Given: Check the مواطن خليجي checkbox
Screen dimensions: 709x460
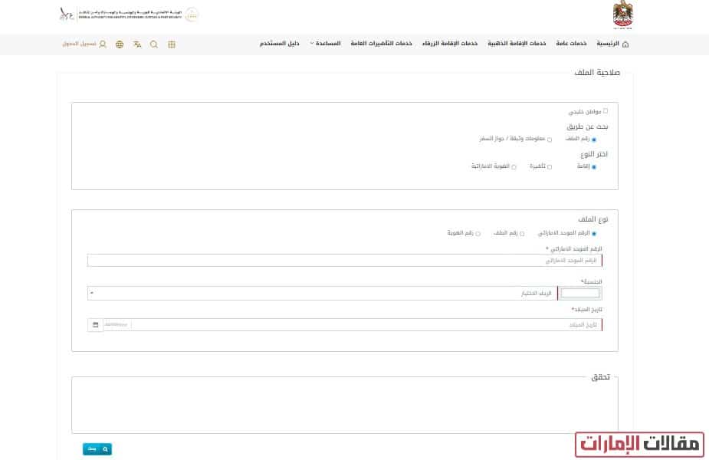Looking at the screenshot, I should tap(606, 110).
